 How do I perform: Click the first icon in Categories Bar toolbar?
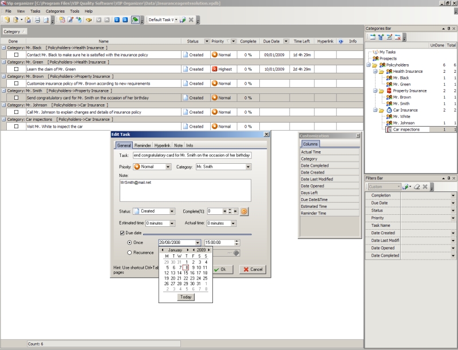click(372, 37)
